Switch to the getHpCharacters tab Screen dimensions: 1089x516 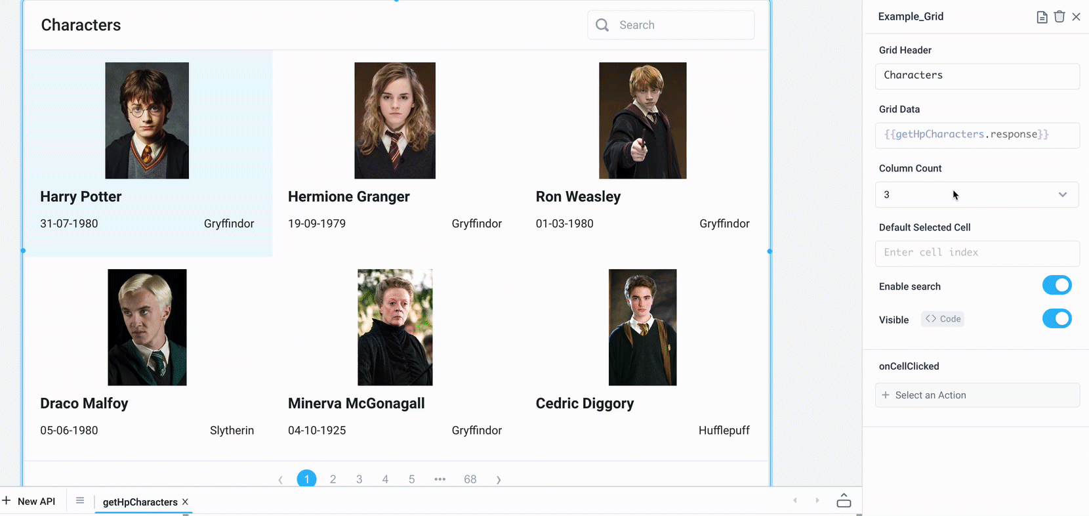click(140, 502)
